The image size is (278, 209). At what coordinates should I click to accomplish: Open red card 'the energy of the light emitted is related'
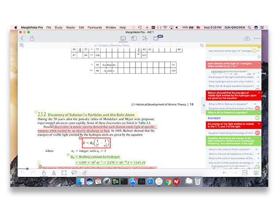(233, 125)
